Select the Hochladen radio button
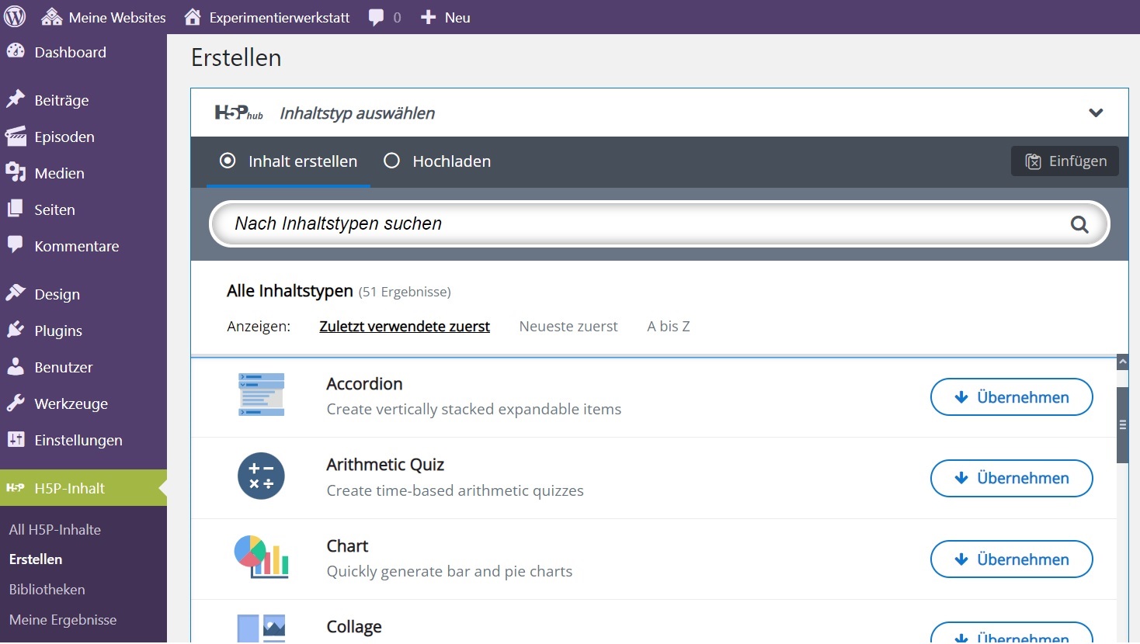 [392, 161]
